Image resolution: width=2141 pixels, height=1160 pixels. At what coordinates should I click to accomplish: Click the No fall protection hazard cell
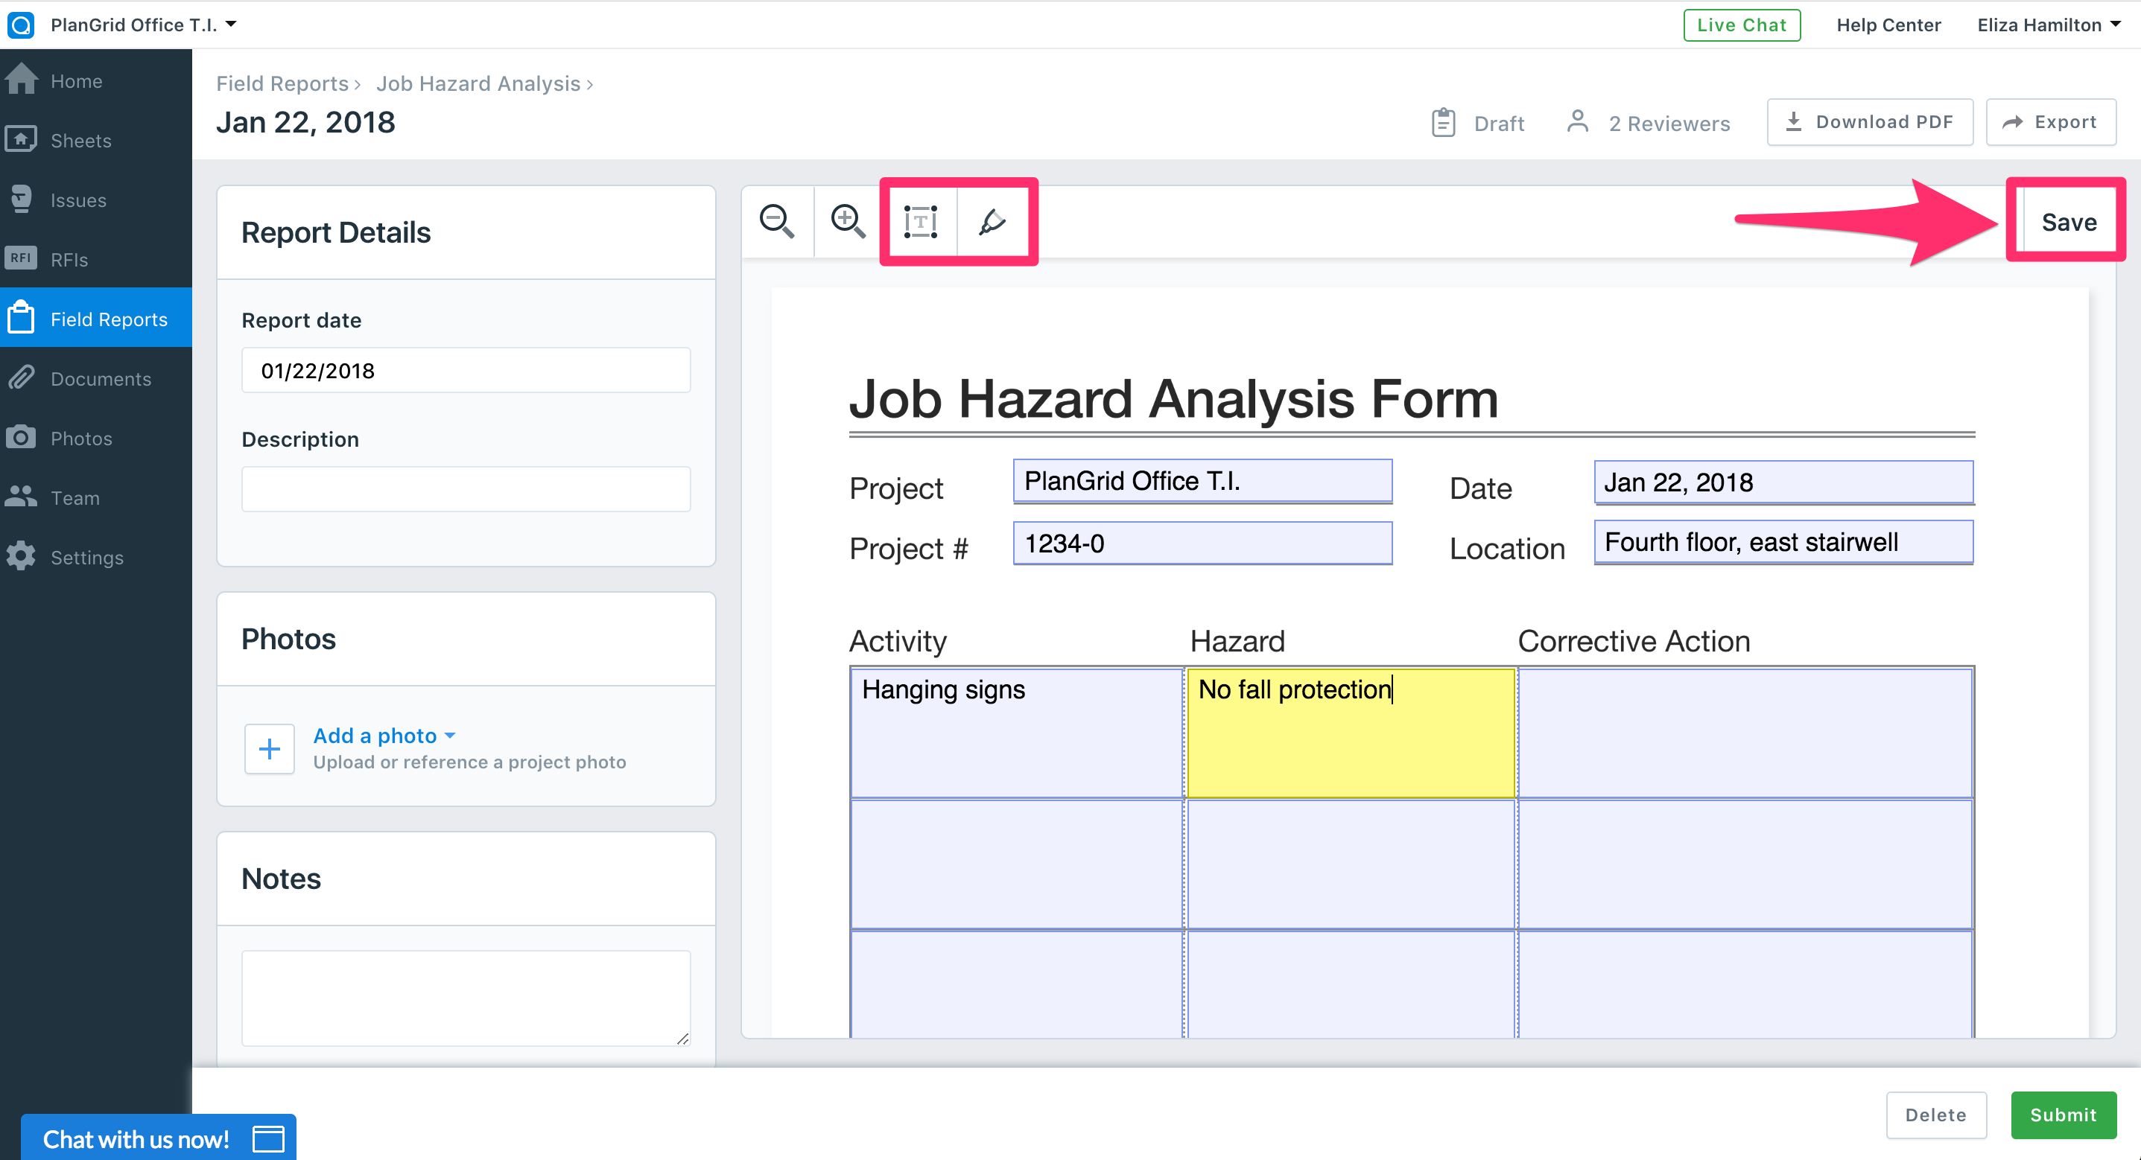(x=1351, y=733)
